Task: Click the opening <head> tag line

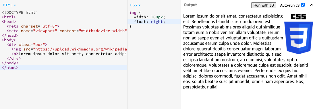Action: tap(9, 22)
